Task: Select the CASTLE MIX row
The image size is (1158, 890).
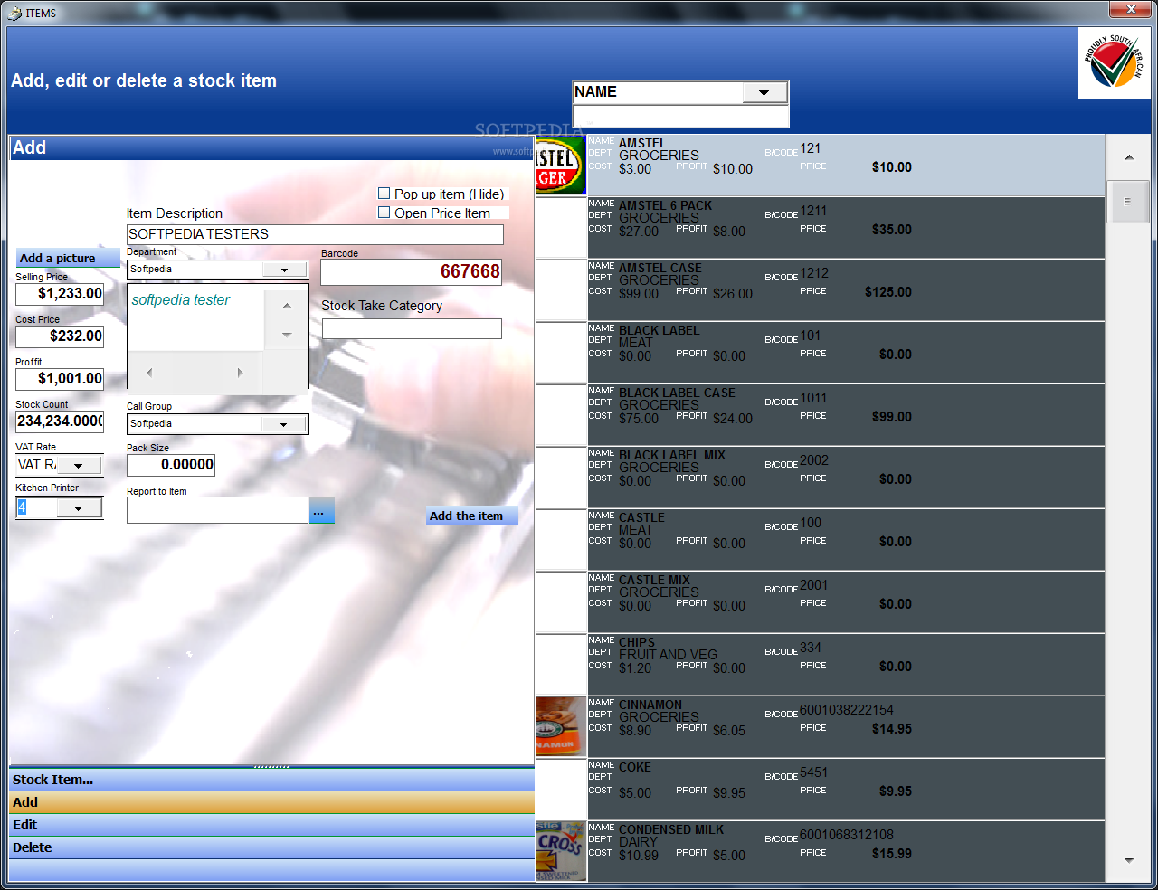Action: (x=821, y=602)
